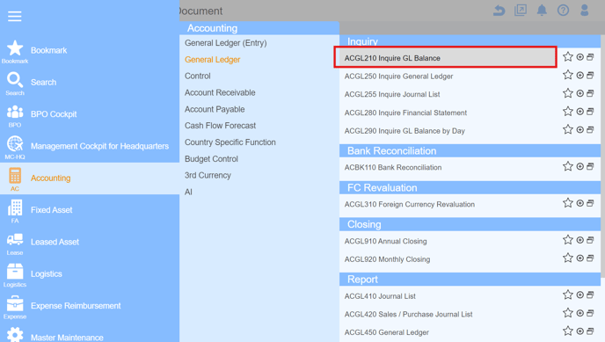The height and width of the screenshot is (342, 605).
Task: Open ACBK110 Bank Reconciliation
Action: coord(393,167)
